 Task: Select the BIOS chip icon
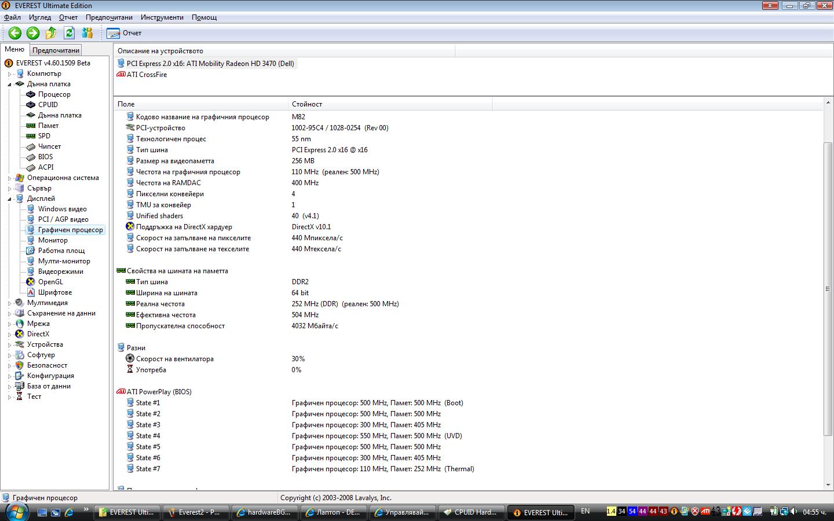[x=31, y=157]
